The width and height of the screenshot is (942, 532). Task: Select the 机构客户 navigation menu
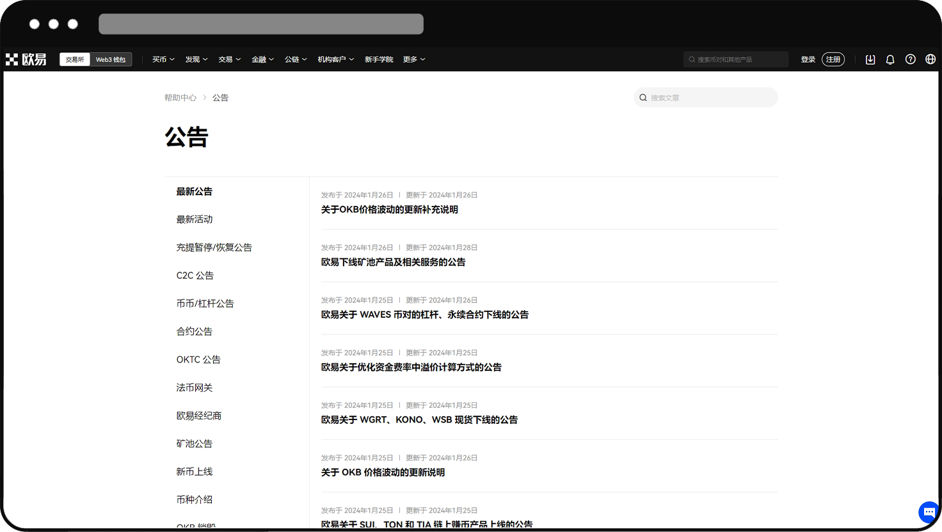pos(335,59)
